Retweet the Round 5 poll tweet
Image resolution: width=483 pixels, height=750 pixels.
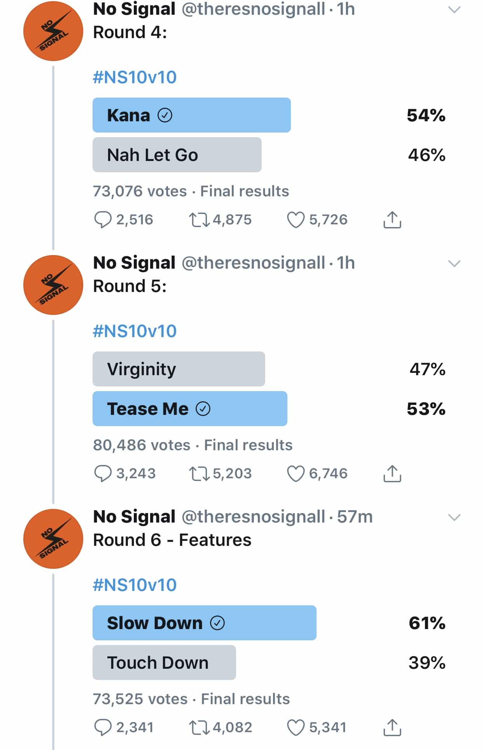tap(199, 474)
